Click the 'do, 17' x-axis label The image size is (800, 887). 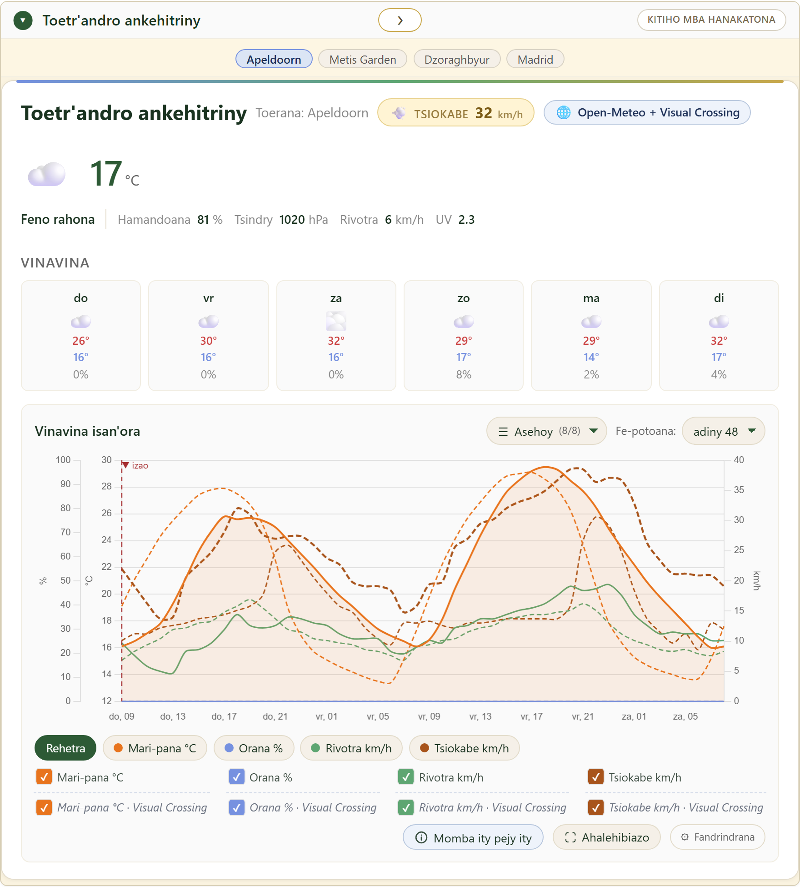coord(224,716)
